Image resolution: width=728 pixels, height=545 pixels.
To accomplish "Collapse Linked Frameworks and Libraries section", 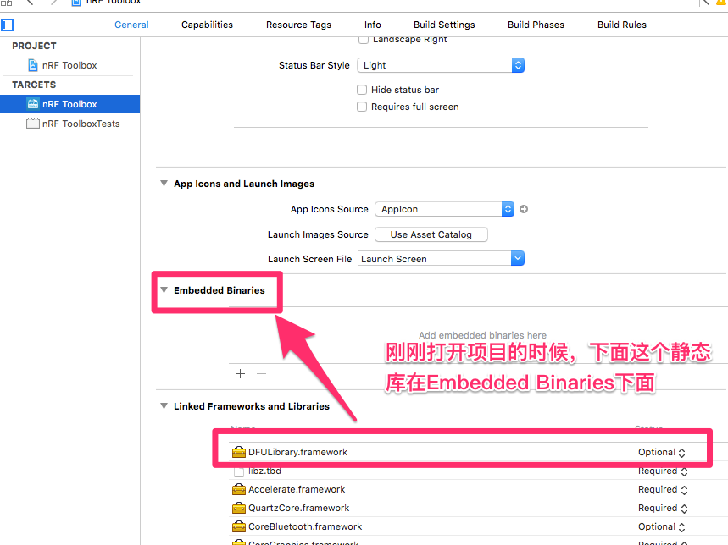I will click(x=164, y=406).
